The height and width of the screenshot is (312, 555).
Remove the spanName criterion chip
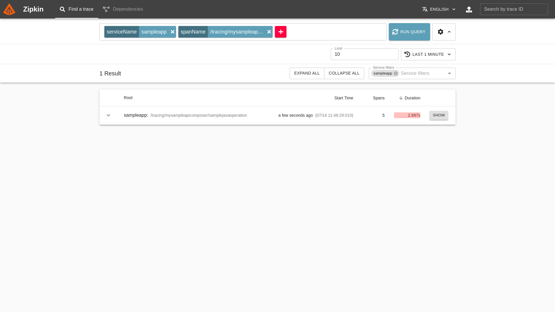coord(269,32)
